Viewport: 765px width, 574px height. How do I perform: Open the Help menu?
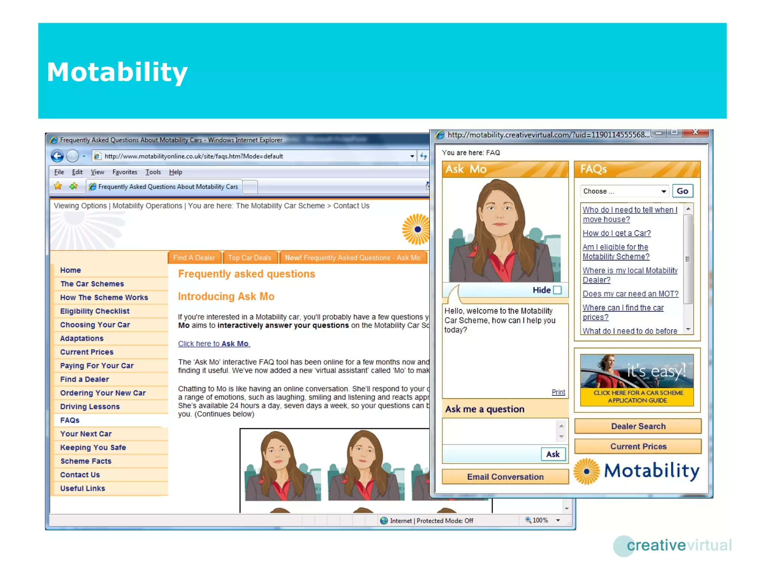tap(176, 172)
